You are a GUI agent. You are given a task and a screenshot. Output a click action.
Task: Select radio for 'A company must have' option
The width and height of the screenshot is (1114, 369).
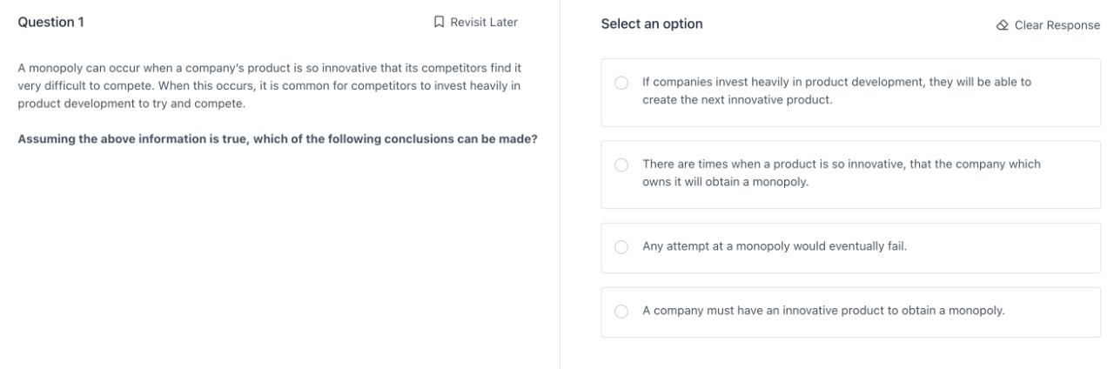point(621,312)
